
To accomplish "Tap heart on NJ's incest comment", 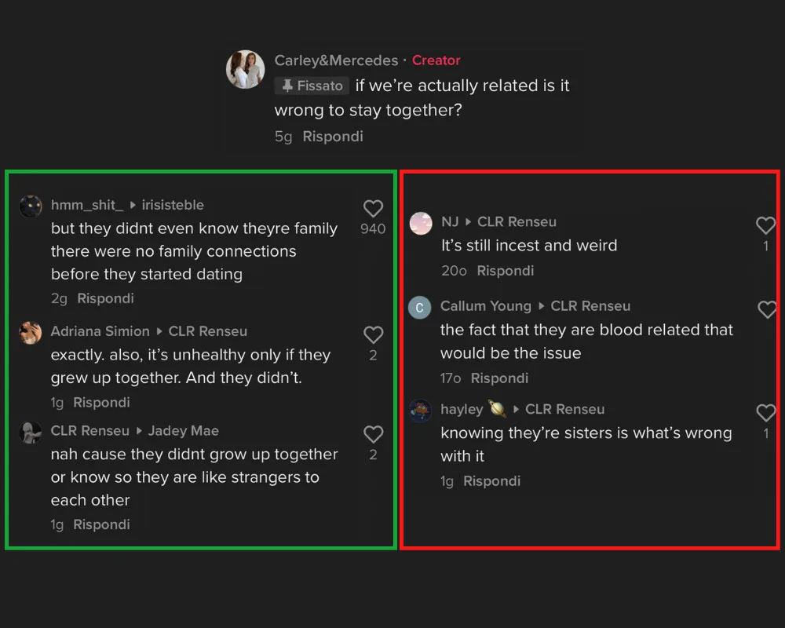I will (x=765, y=226).
